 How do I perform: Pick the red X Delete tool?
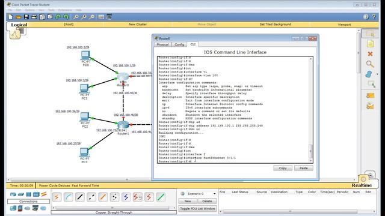(x=370, y=54)
